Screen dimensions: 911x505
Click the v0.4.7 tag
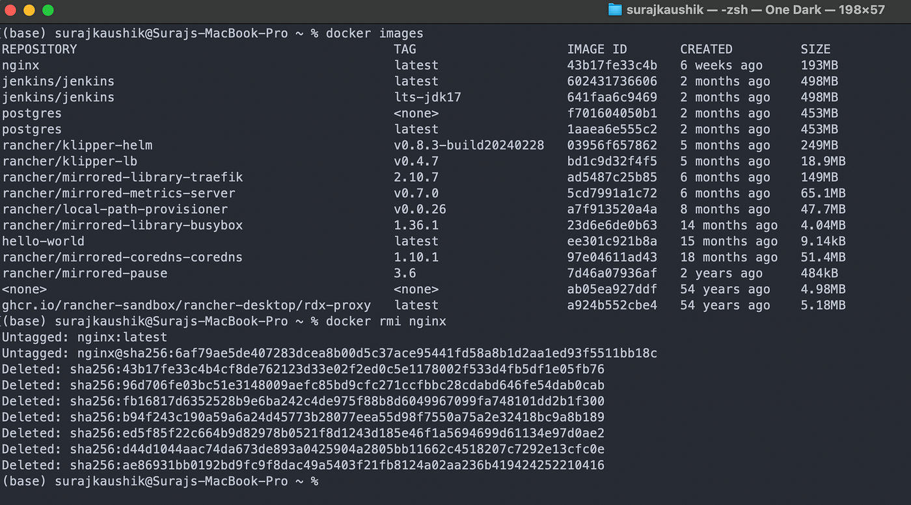point(416,161)
